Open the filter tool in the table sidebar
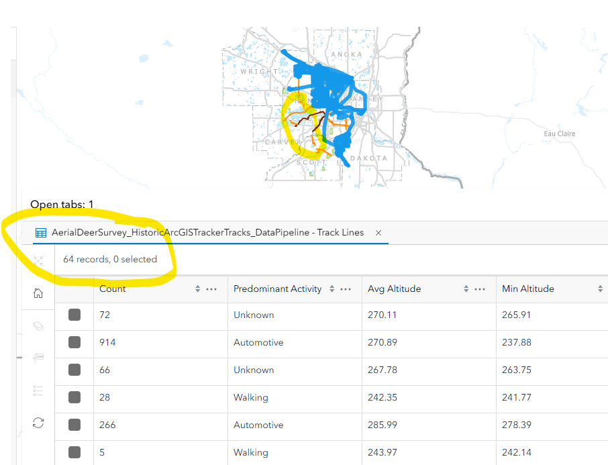This screenshot has width=608, height=465. point(38,357)
